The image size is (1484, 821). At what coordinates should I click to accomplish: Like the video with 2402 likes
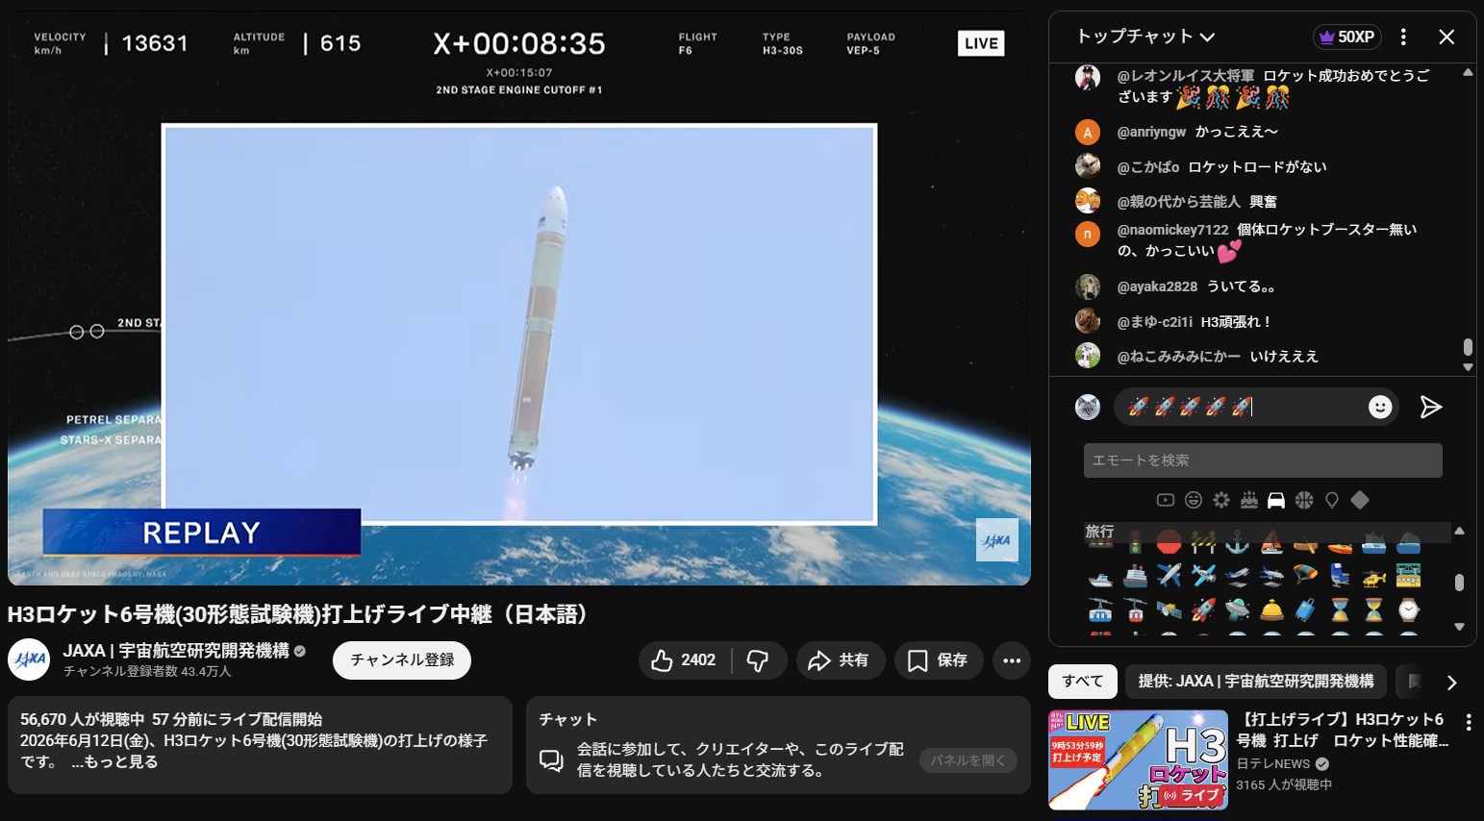(684, 660)
